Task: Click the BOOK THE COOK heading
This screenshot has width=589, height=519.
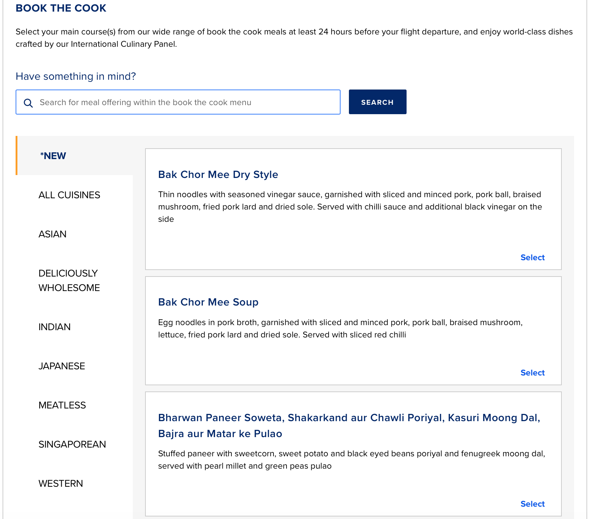Action: (x=61, y=8)
